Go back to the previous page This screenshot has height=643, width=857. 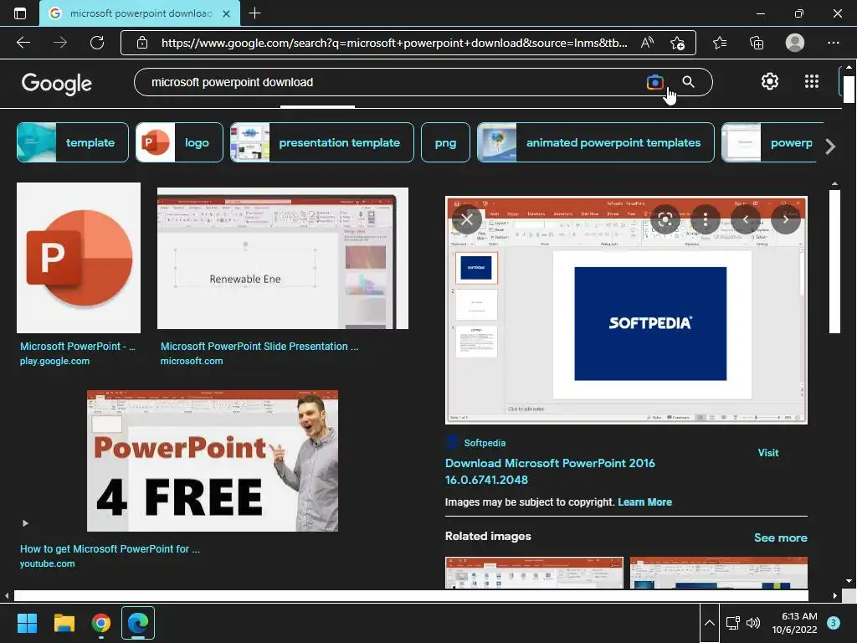[23, 43]
